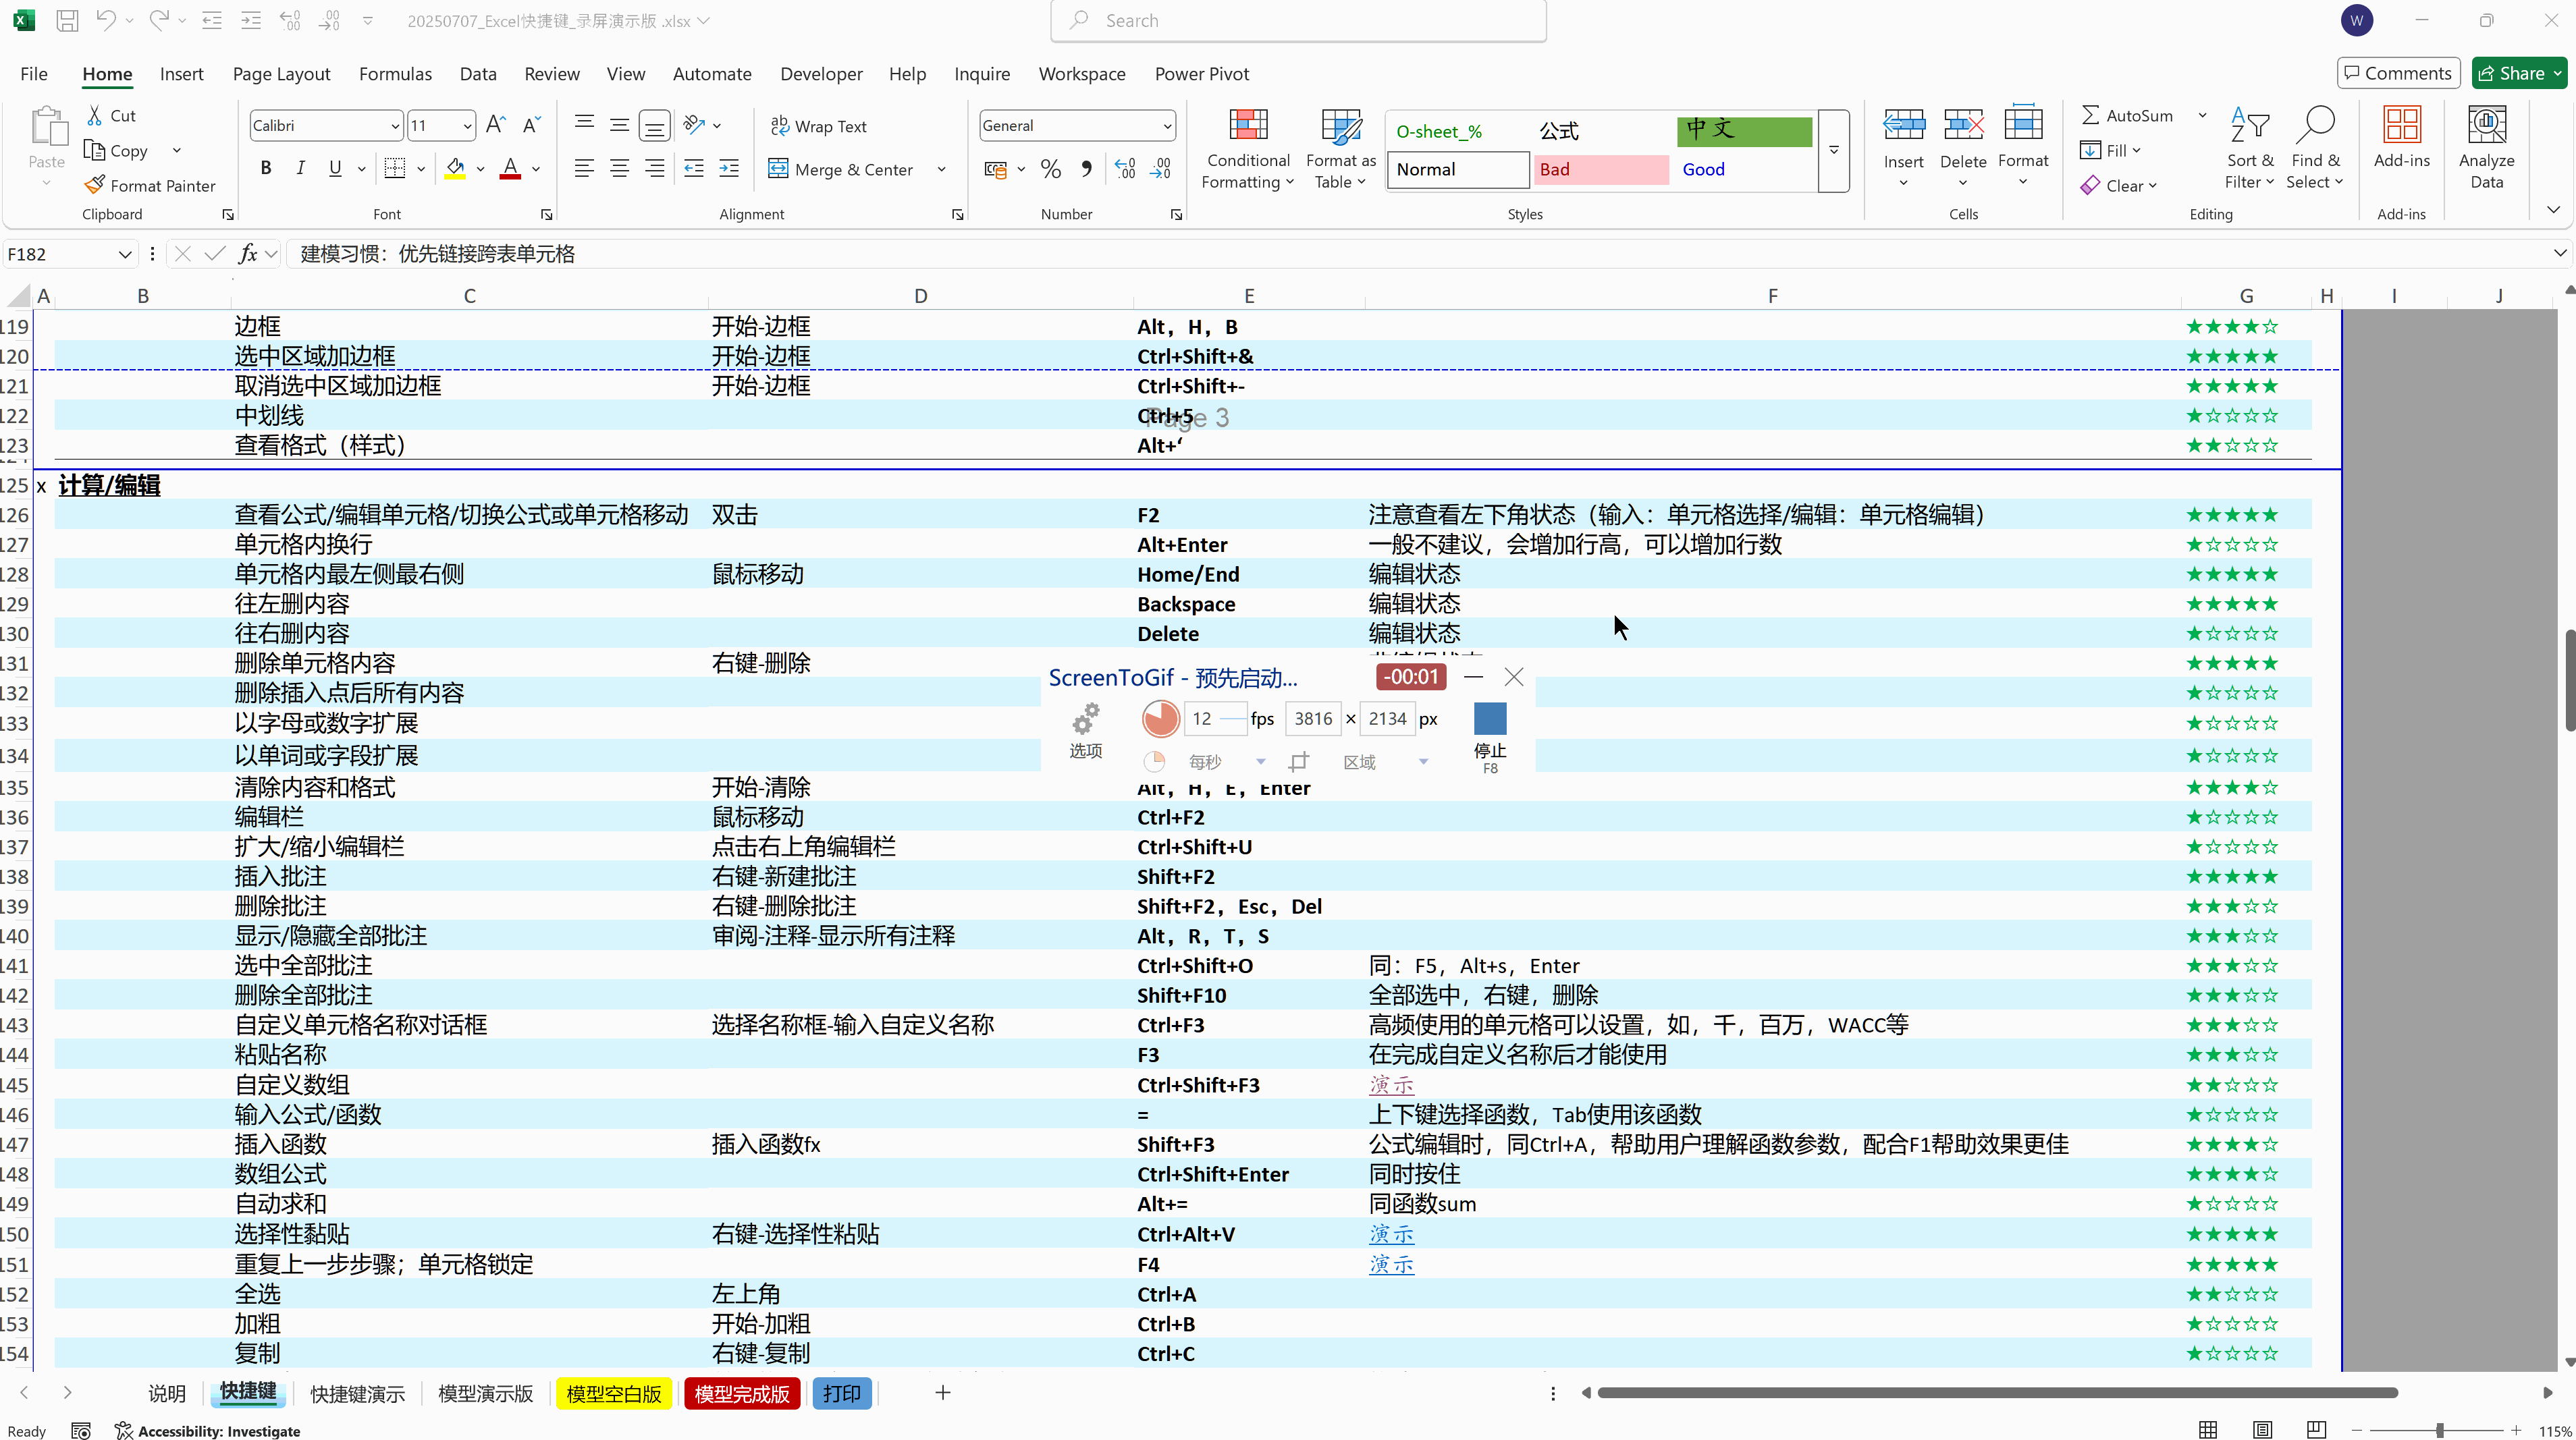Click Decrease Decimal icon

[1161, 169]
